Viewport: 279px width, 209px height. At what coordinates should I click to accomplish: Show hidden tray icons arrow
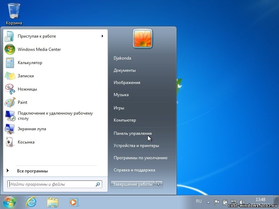(208, 202)
